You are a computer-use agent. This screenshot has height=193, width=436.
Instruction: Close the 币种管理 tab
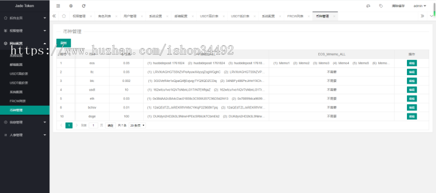(x=334, y=16)
